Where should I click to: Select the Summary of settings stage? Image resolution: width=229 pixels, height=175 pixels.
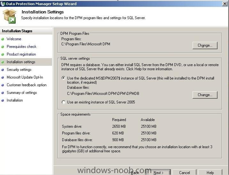tap(22, 93)
